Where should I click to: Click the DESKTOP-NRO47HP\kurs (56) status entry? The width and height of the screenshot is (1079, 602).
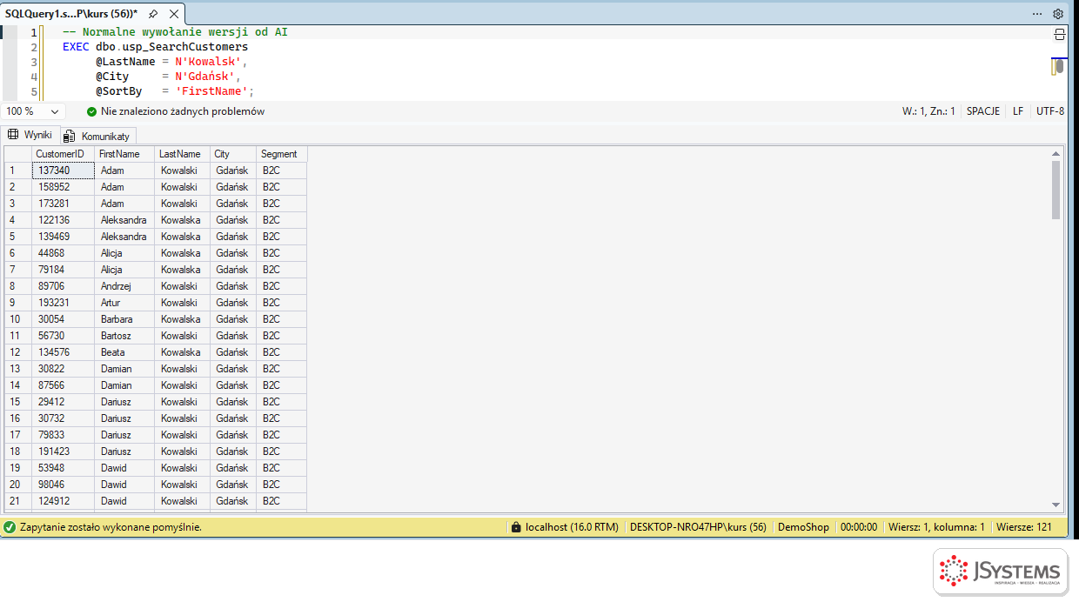pos(698,527)
